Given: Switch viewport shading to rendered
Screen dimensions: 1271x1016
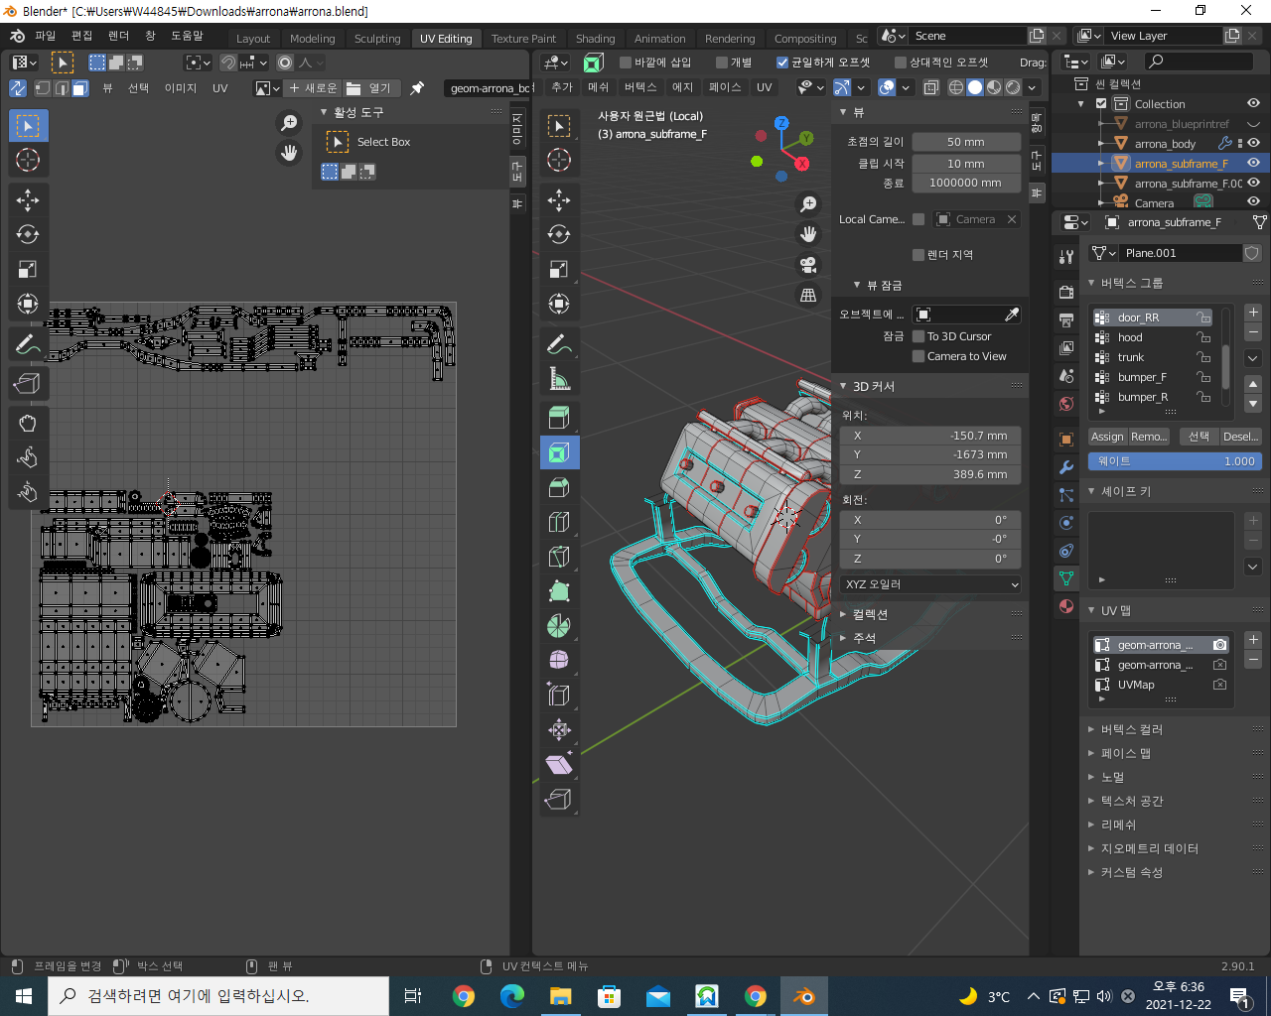Looking at the screenshot, I should pyautogui.click(x=1013, y=87).
